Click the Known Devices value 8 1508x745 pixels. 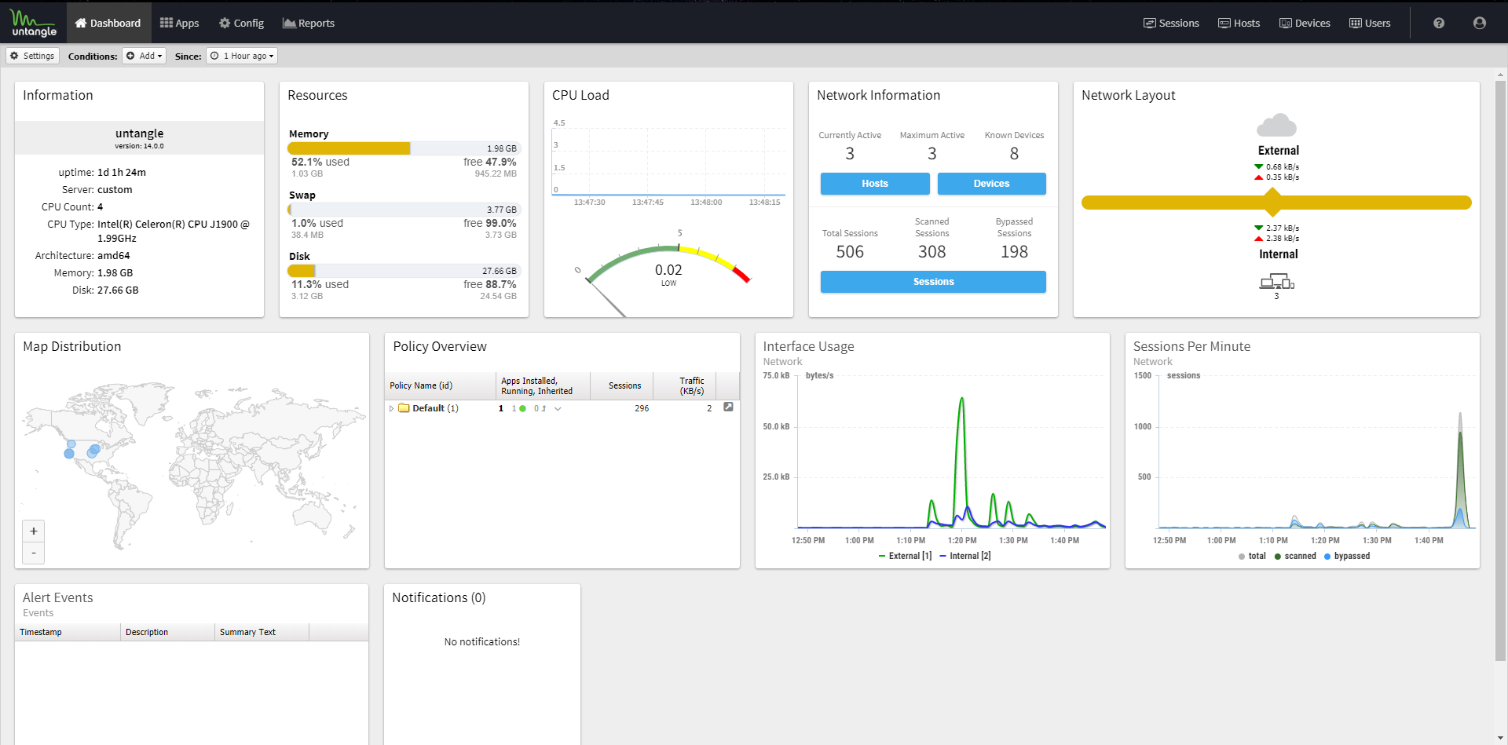click(x=1014, y=154)
